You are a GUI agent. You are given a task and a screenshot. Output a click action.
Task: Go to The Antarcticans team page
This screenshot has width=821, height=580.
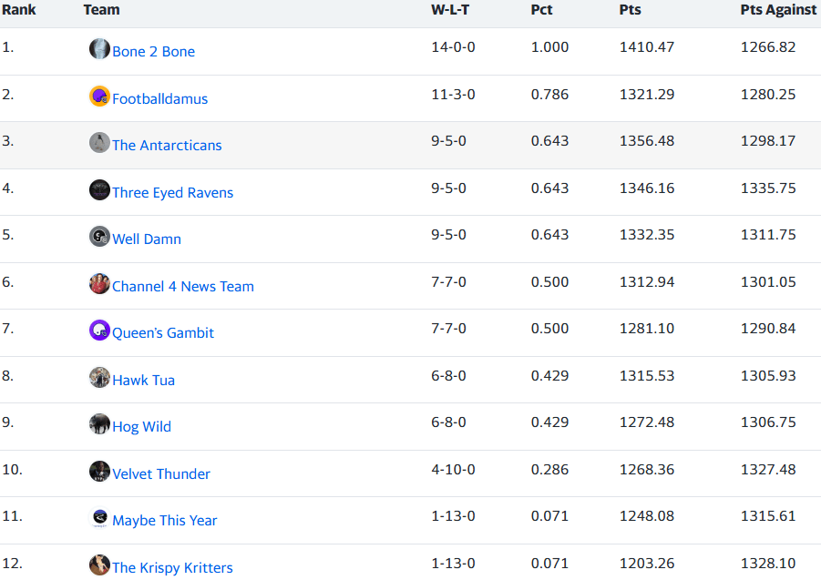pyautogui.click(x=167, y=146)
